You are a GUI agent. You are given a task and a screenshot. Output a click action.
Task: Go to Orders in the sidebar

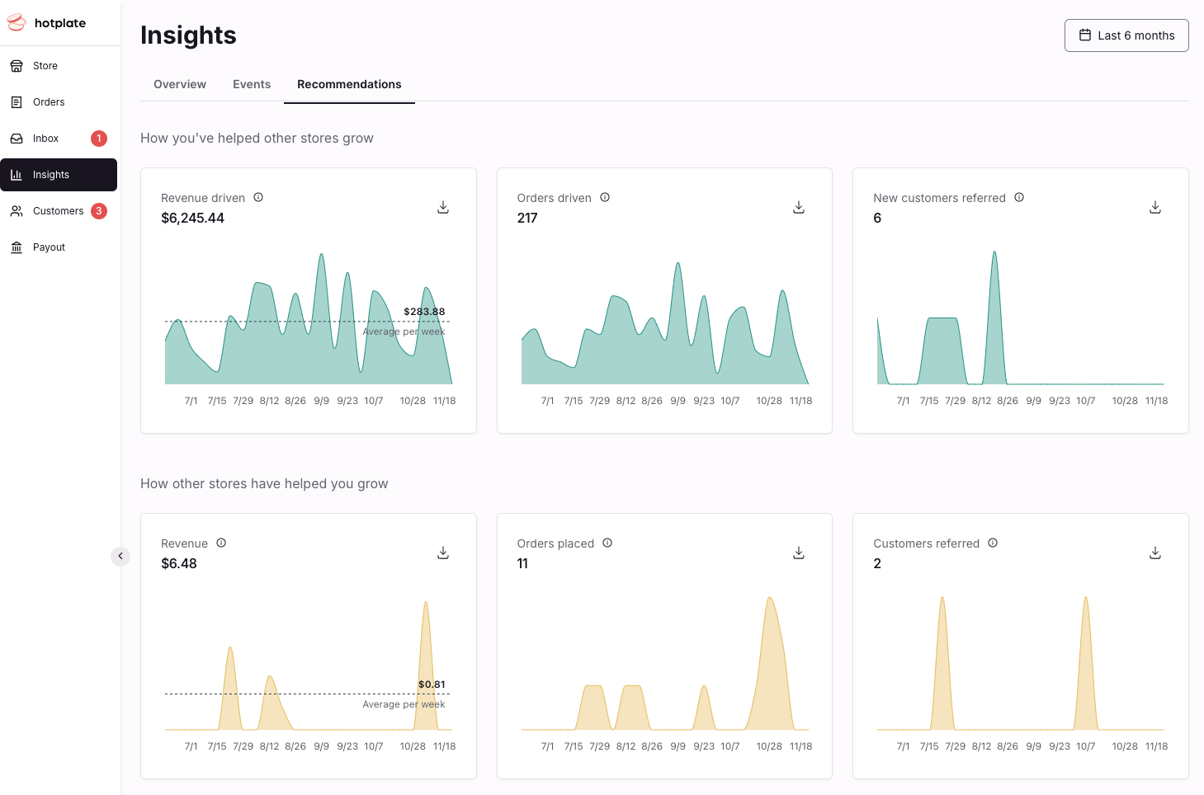[x=49, y=102]
